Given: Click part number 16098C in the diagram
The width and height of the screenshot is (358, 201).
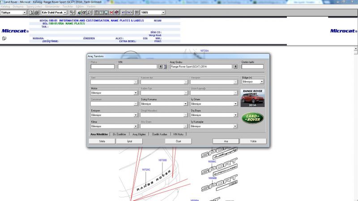Looking at the screenshot, I should coord(212,162).
